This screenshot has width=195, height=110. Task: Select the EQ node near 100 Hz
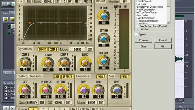point(41,23)
